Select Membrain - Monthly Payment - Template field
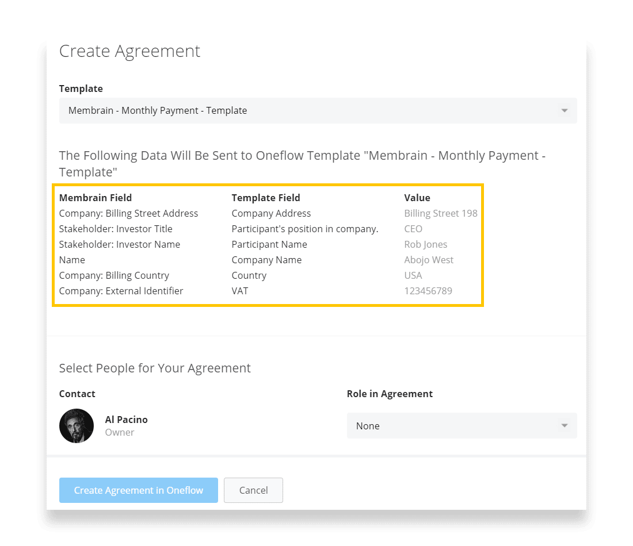Viewport: 633px width, 546px height. pos(158,110)
